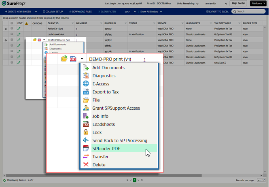
Task: Click the E-Access globe icon
Action: (86, 84)
